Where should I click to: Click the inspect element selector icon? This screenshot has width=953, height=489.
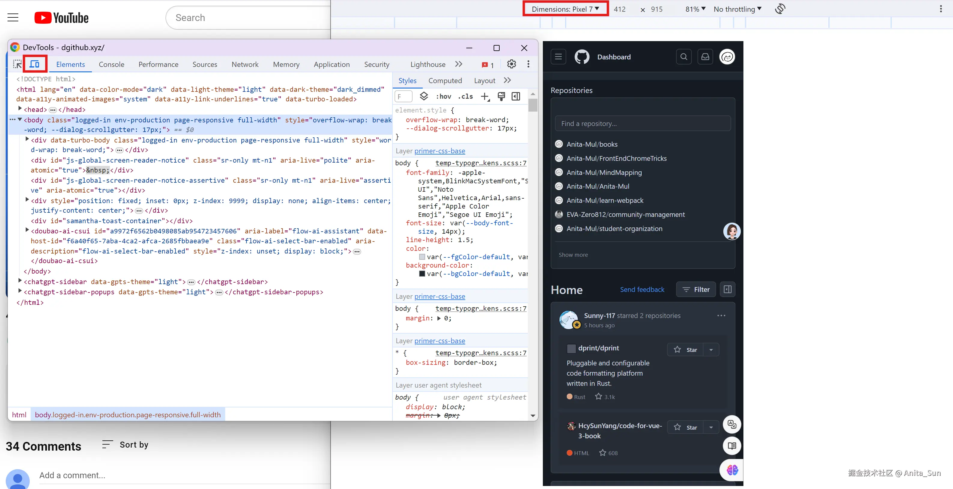point(17,64)
